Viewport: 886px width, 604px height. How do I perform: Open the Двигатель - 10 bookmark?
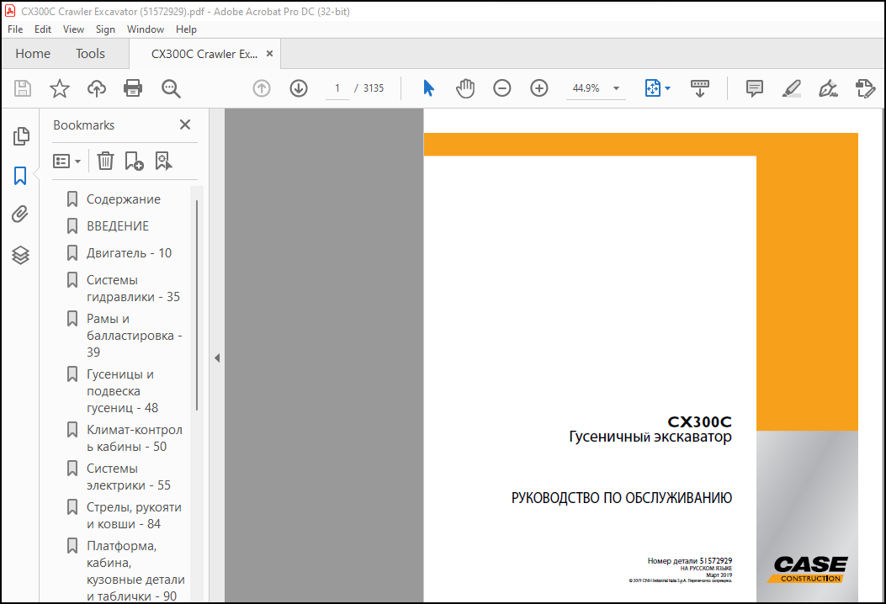pos(129,253)
